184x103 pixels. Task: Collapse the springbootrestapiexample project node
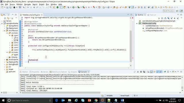pyautogui.click(x=2, y=23)
